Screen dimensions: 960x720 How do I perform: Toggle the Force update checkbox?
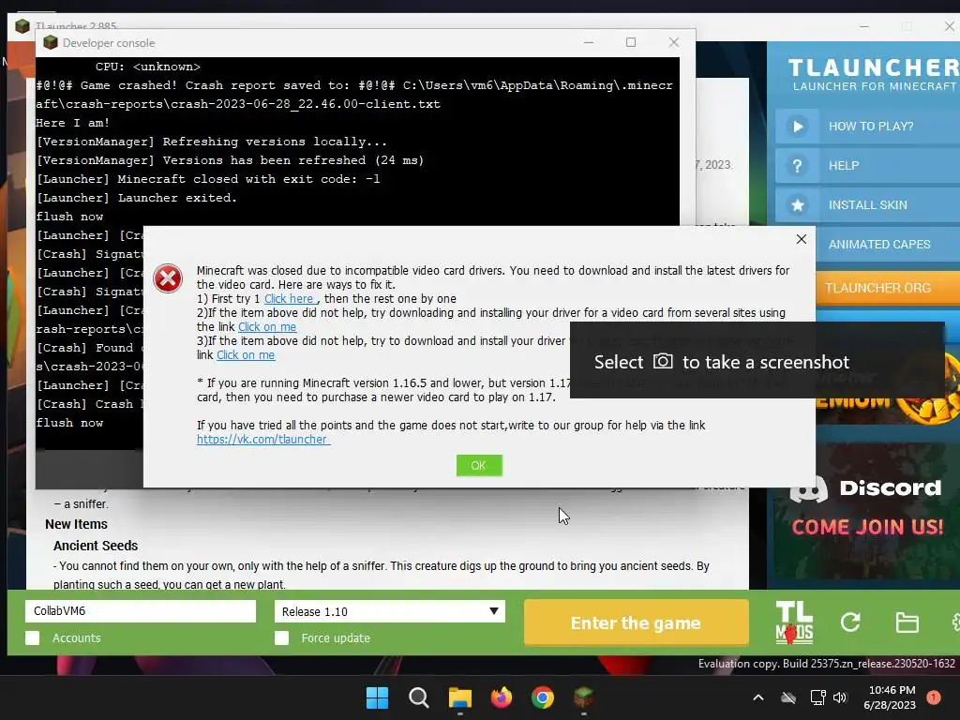click(x=281, y=637)
